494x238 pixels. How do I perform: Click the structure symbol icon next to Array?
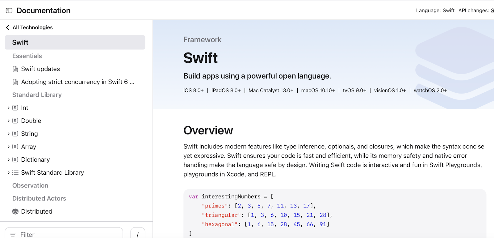(15, 147)
